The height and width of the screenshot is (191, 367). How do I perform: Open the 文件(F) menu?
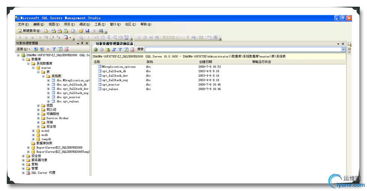[23, 24]
